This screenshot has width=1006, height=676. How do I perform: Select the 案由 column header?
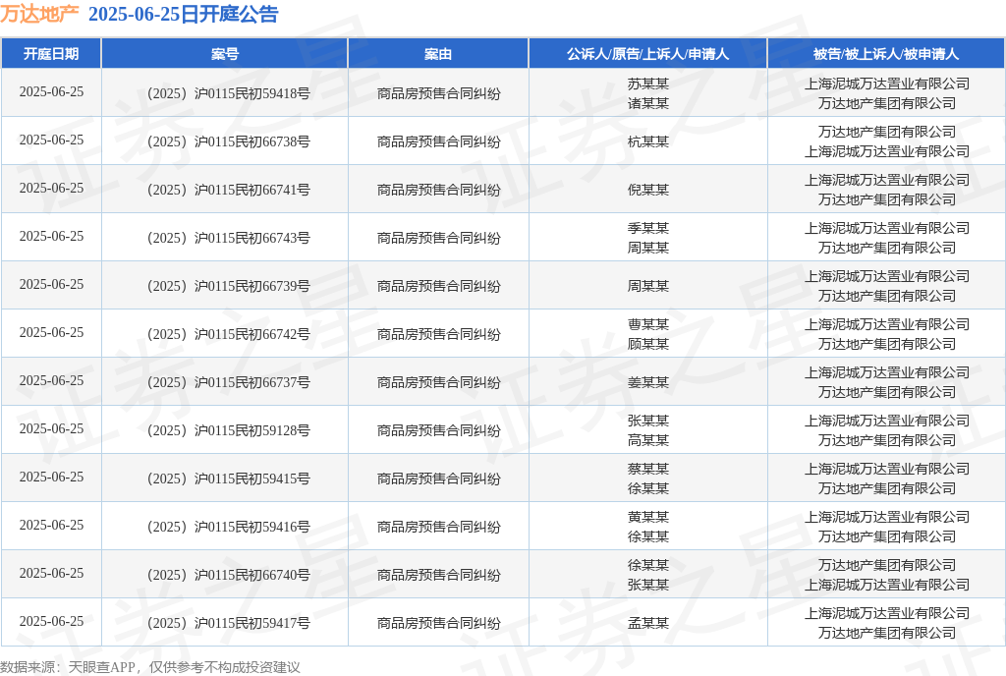point(438,54)
